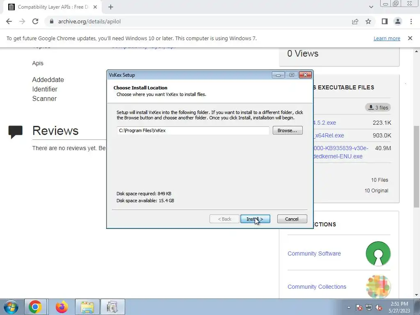Open Chrome three-dot menu
The width and height of the screenshot is (420, 315).
411,21
